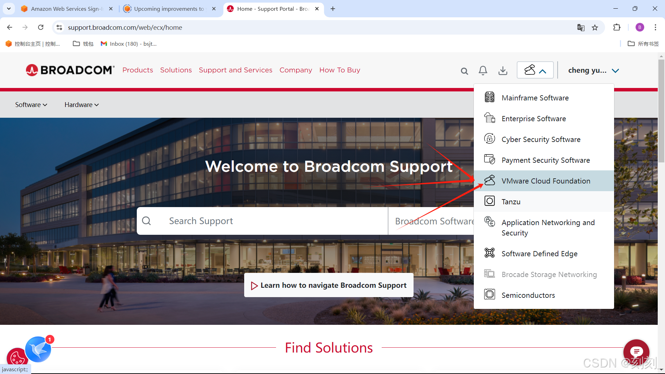
Task: Expand the Hardware dropdown
Action: coord(82,105)
